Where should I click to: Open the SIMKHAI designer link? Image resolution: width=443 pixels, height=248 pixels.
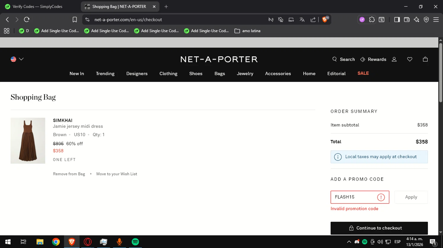tap(63, 120)
